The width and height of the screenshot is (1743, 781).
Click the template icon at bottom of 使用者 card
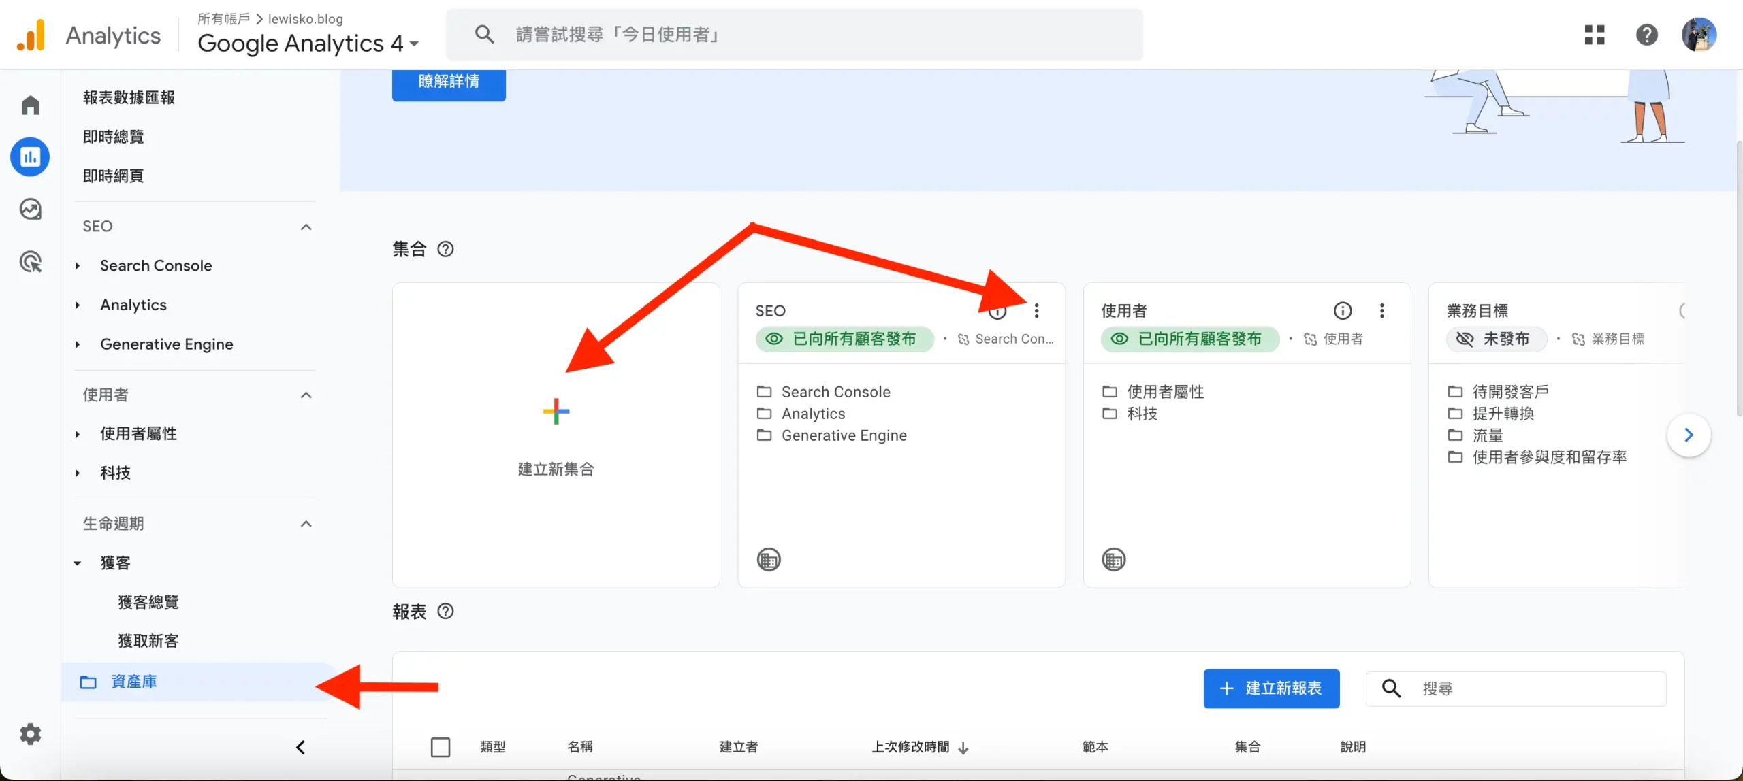(x=1114, y=560)
